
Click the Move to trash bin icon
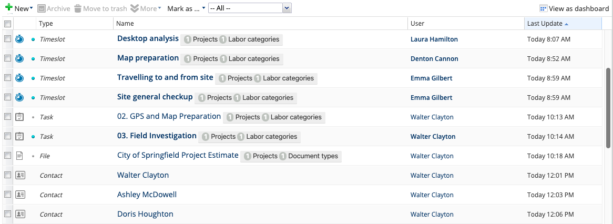click(78, 8)
